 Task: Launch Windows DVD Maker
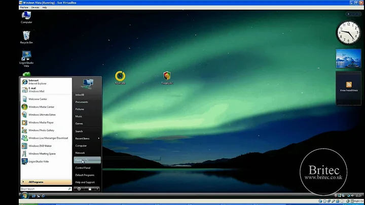pyautogui.click(x=46, y=146)
